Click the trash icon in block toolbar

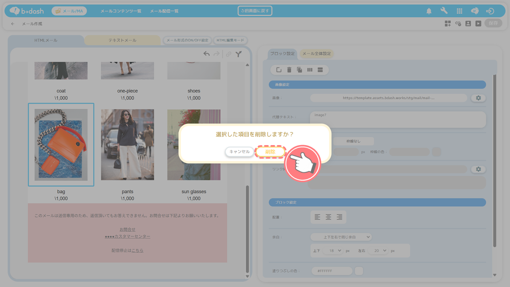tap(289, 70)
